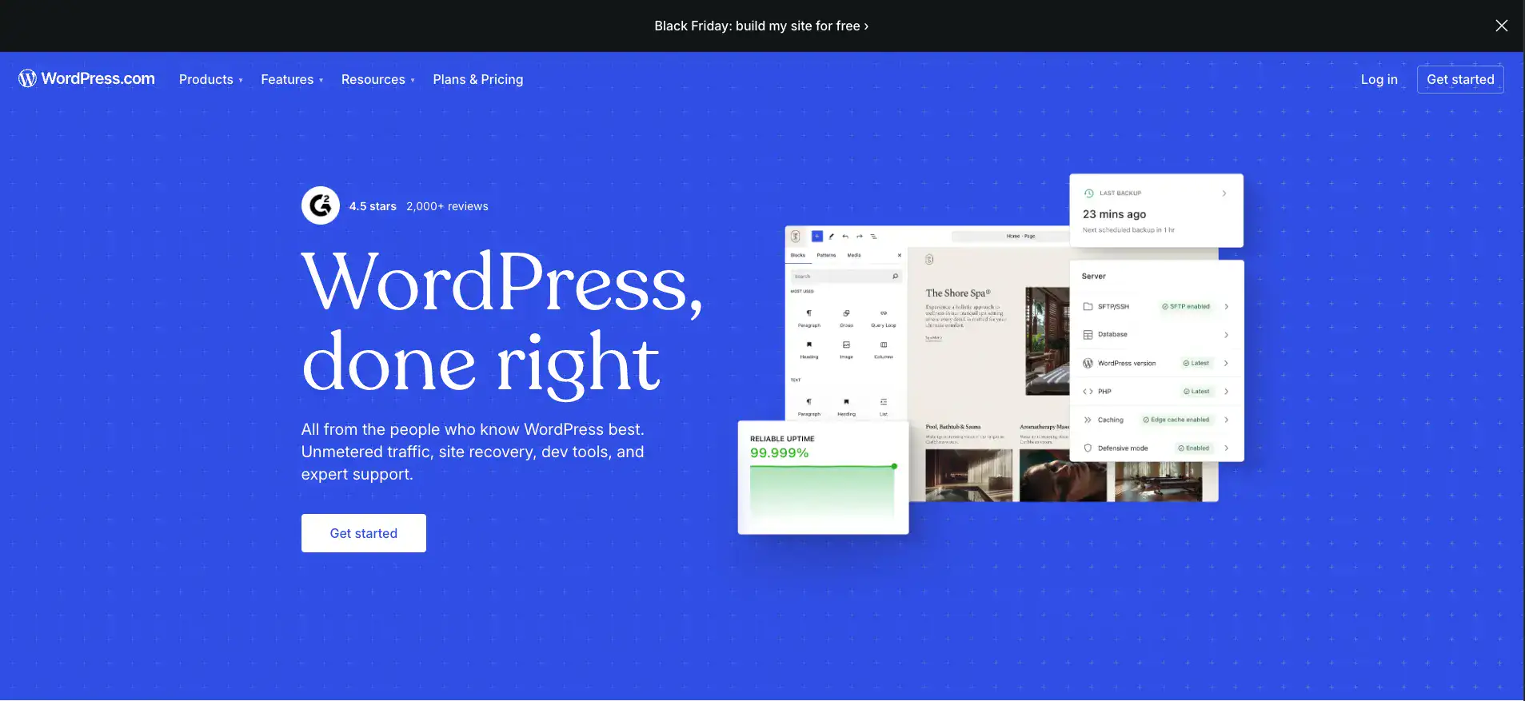1525x701 pixels.
Task: Expand the Caching row chevron
Action: pyautogui.click(x=1226, y=420)
